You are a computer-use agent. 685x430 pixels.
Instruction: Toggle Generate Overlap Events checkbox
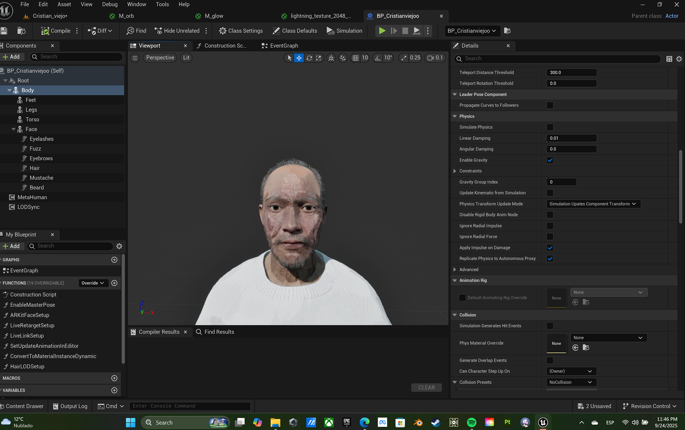pos(550,360)
